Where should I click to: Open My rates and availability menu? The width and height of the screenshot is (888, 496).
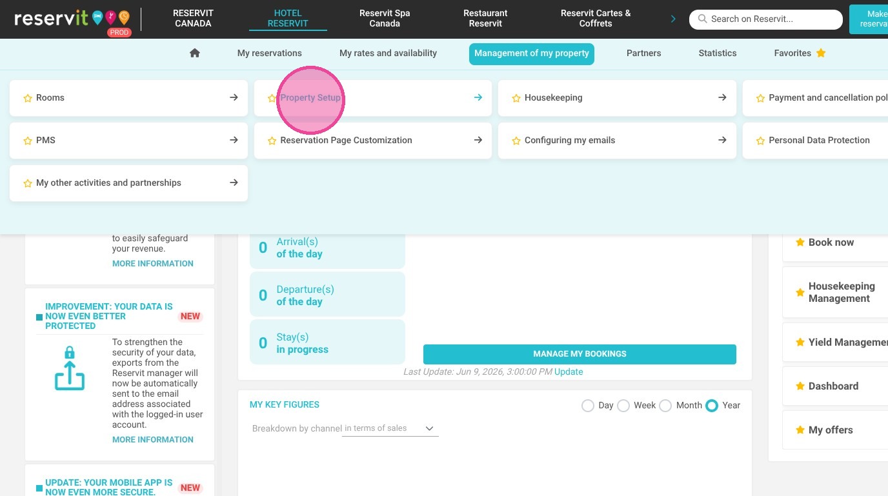coord(388,53)
